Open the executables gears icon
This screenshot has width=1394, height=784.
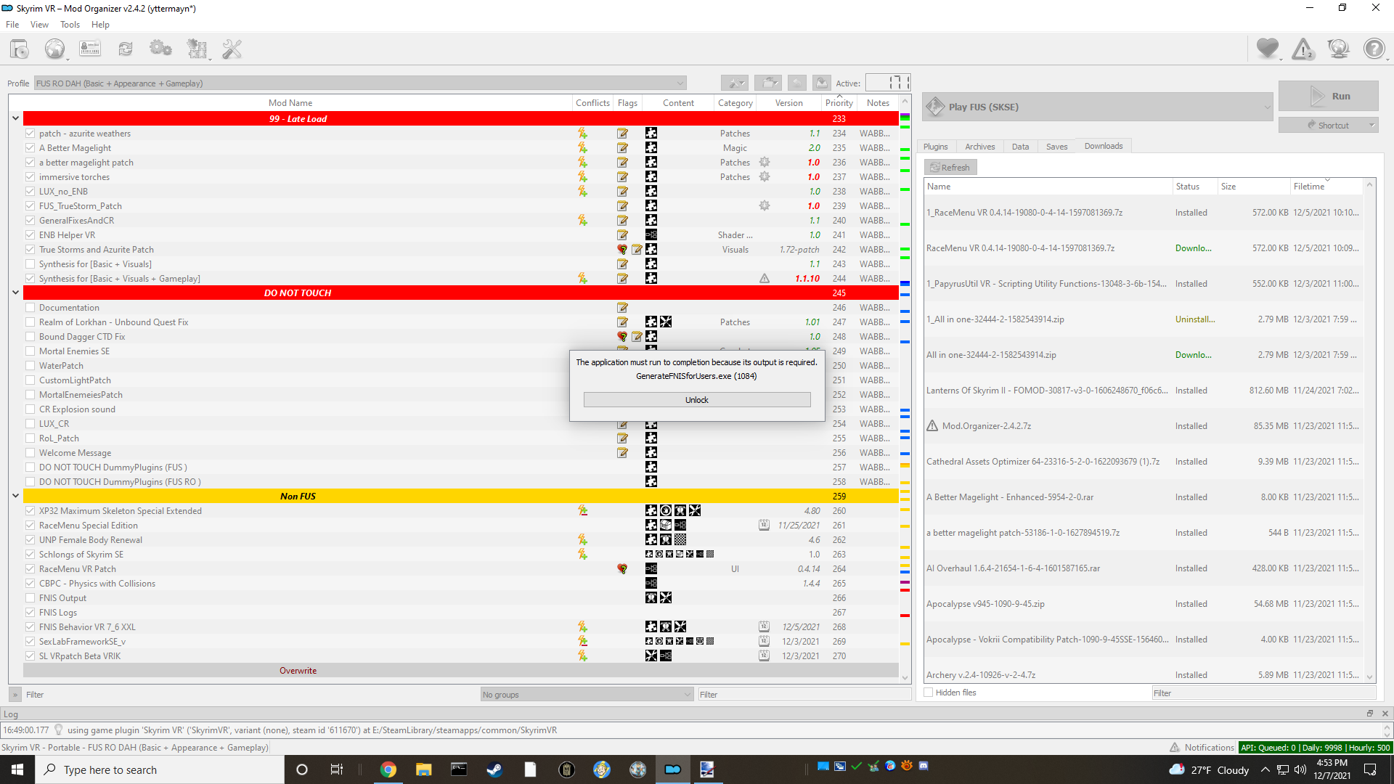(160, 49)
